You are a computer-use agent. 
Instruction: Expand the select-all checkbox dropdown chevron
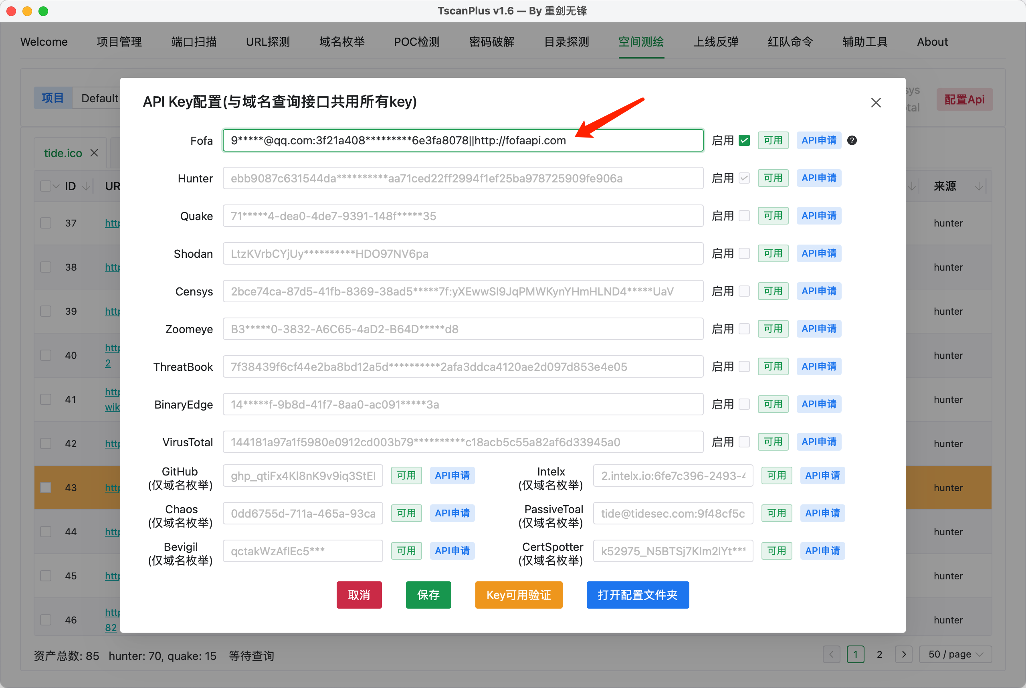tap(56, 186)
